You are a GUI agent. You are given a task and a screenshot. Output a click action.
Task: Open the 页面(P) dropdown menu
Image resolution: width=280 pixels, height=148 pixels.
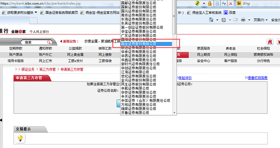[260, 20]
